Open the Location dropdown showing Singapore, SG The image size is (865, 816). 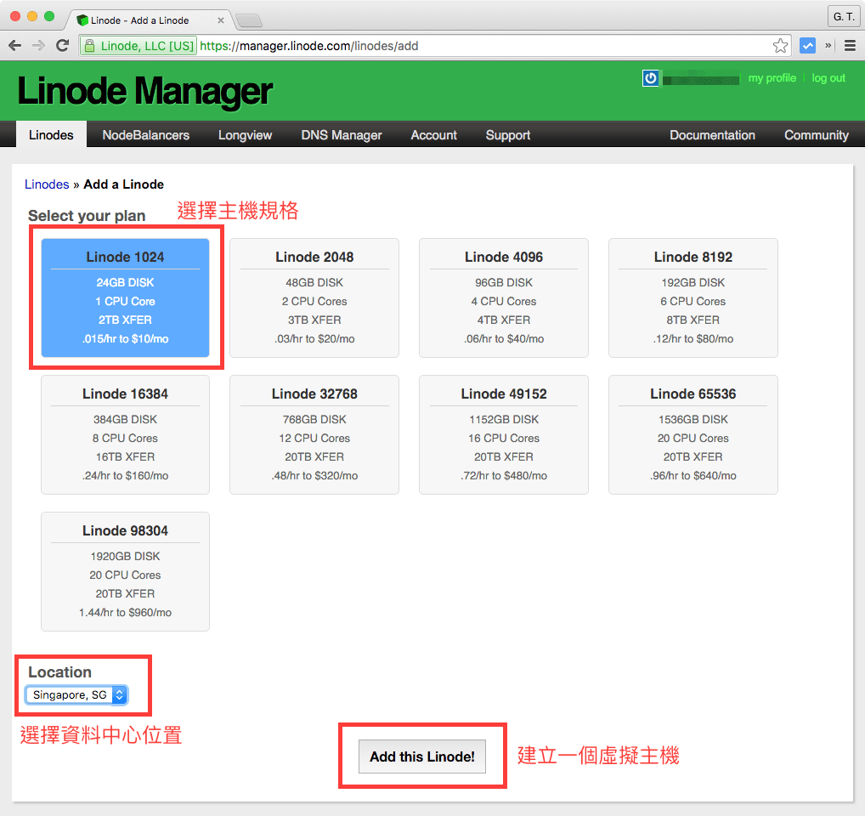coord(74,694)
